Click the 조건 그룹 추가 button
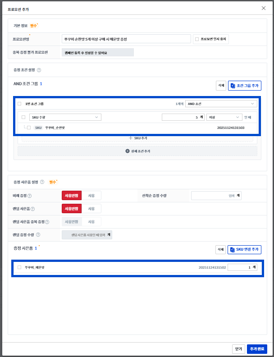This screenshot has width=274, height=357. coord(245,86)
